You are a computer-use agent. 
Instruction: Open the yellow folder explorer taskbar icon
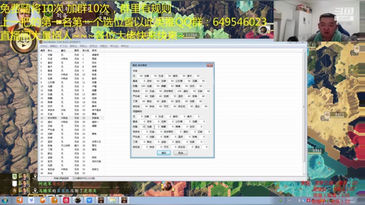click(113, 200)
